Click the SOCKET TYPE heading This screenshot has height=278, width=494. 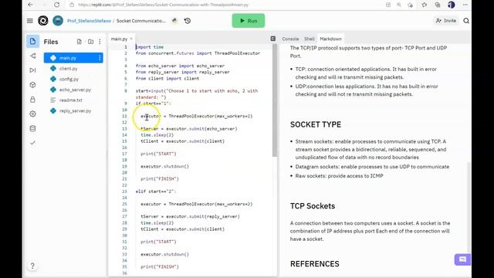tap(316, 124)
